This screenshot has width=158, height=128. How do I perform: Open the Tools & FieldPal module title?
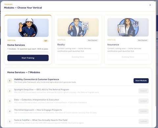pyautogui.click(x=40, y=120)
